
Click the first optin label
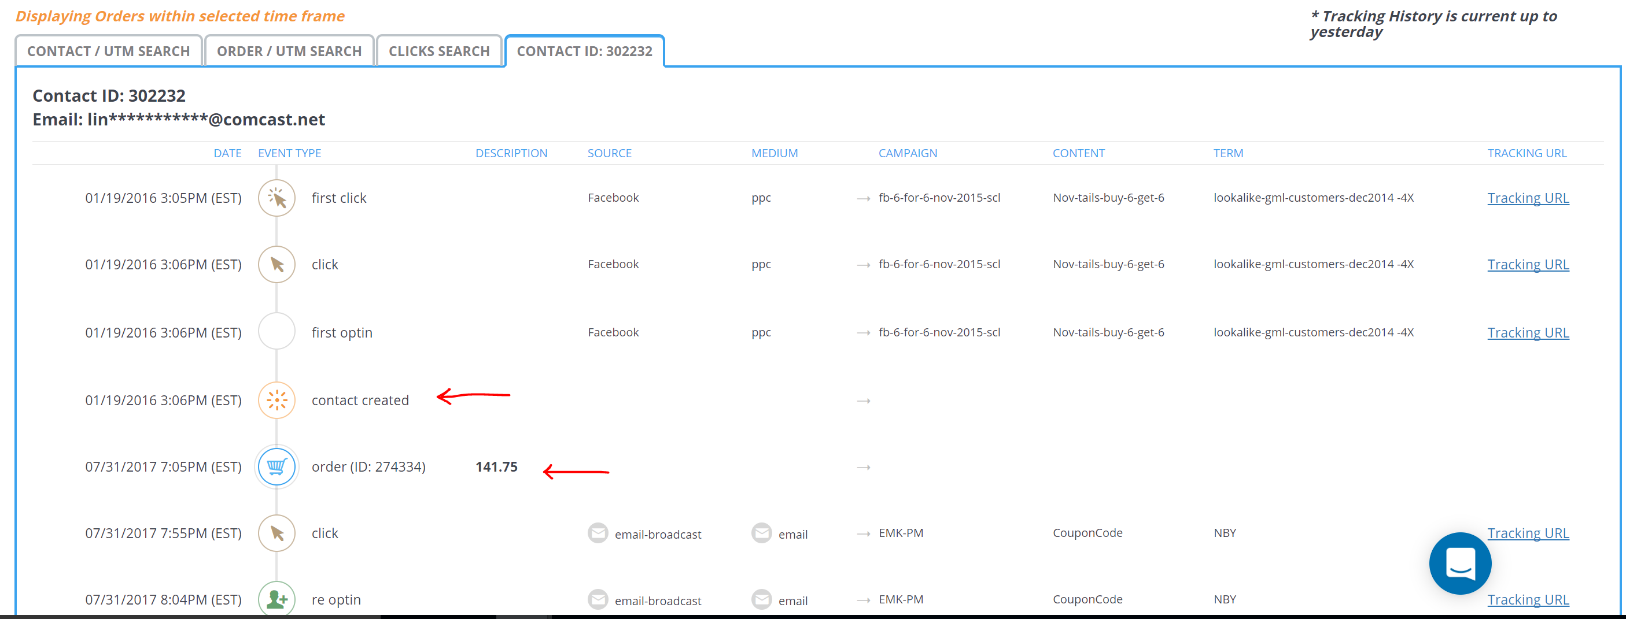click(342, 332)
